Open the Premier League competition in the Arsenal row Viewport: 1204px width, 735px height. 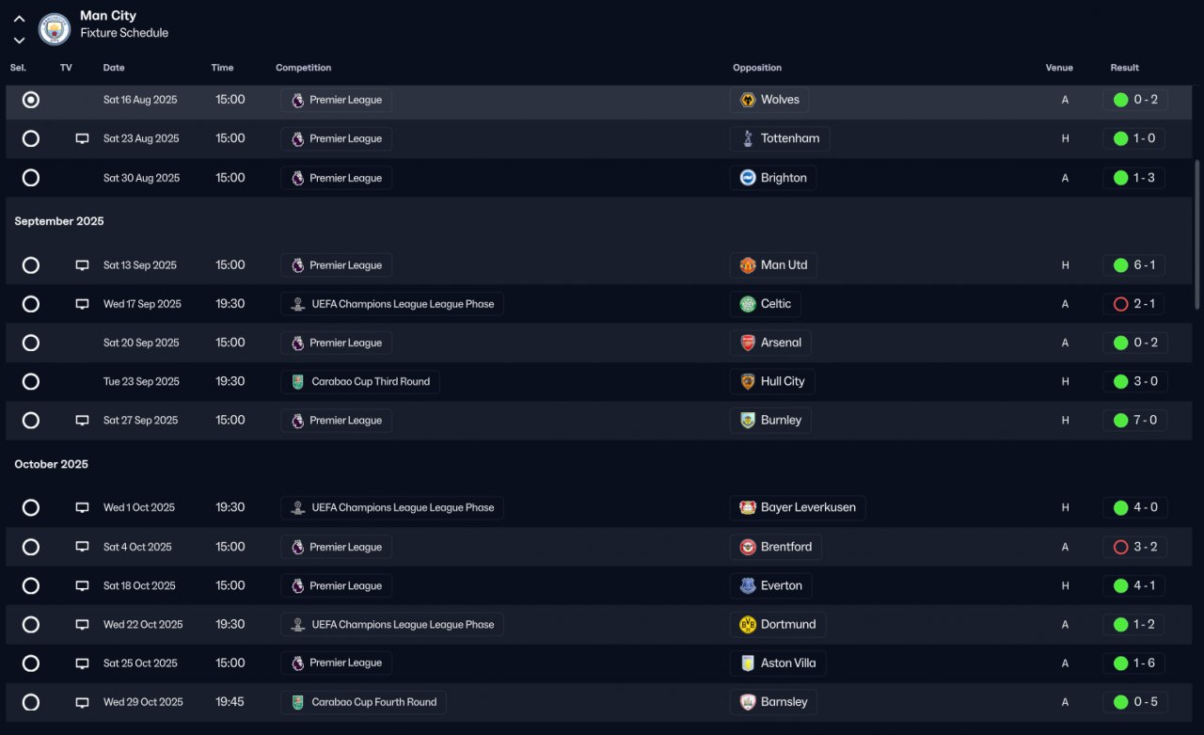pyautogui.click(x=336, y=343)
